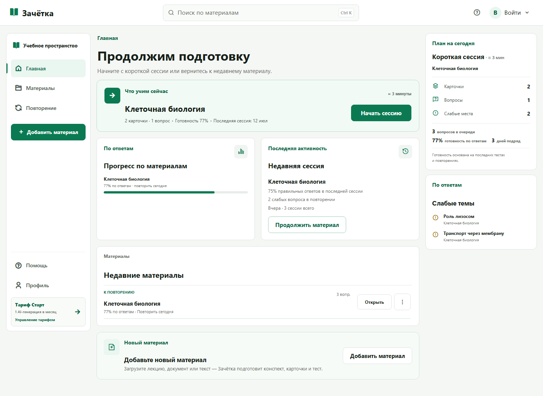Open the Помощь sidebar item
This screenshot has height=396, width=543.
pos(48,265)
